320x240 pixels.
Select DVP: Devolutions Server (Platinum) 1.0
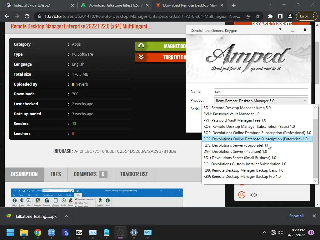[257, 152]
